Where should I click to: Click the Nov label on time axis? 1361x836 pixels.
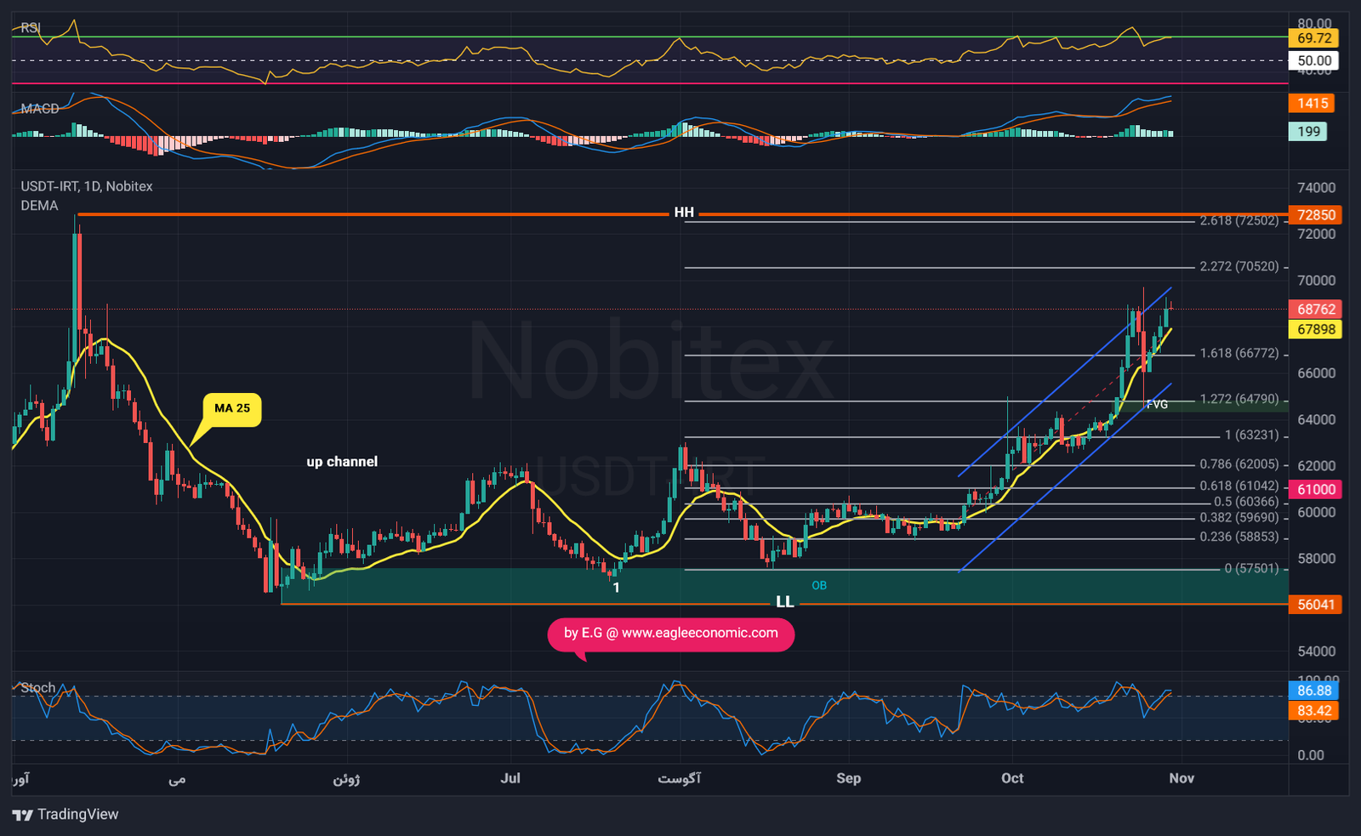pyautogui.click(x=1182, y=779)
